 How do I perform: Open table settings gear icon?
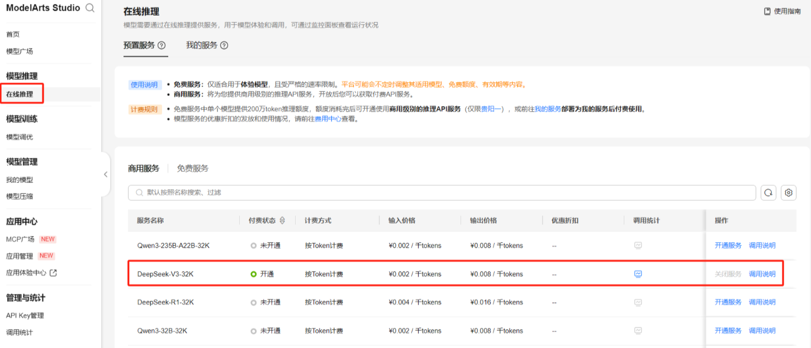tap(789, 192)
